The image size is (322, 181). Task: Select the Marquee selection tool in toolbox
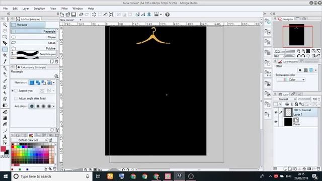5,49
